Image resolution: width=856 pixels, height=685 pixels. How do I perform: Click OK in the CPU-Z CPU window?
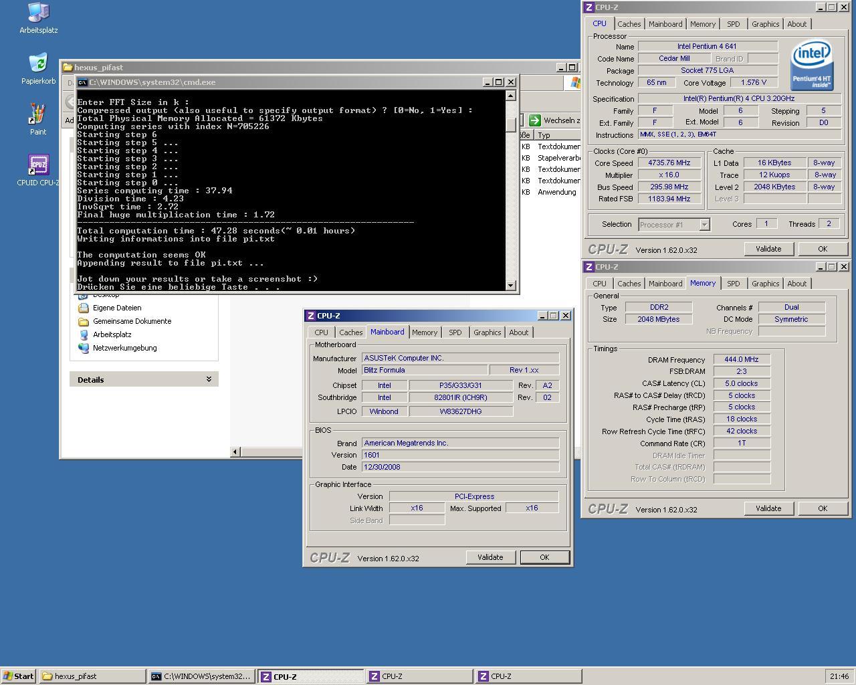coord(823,249)
